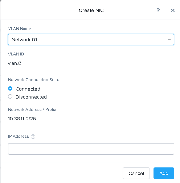Image resolution: width=180 pixels, height=183 pixels.
Task: Click the Network Address / Prefix label
Action: 32,109
